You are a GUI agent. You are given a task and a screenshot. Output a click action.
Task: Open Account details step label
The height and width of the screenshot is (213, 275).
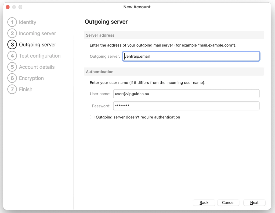click(x=37, y=67)
